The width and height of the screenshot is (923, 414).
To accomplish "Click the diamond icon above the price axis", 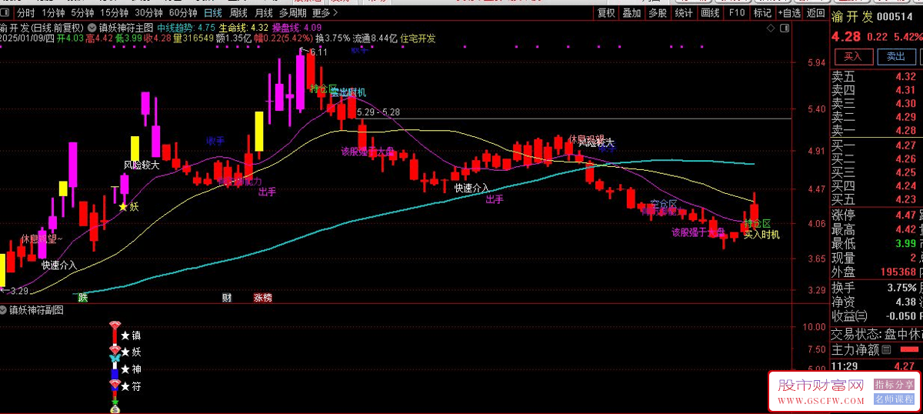I will (x=771, y=28).
